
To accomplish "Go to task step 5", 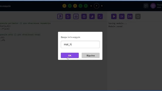I will click(x=86, y=6).
